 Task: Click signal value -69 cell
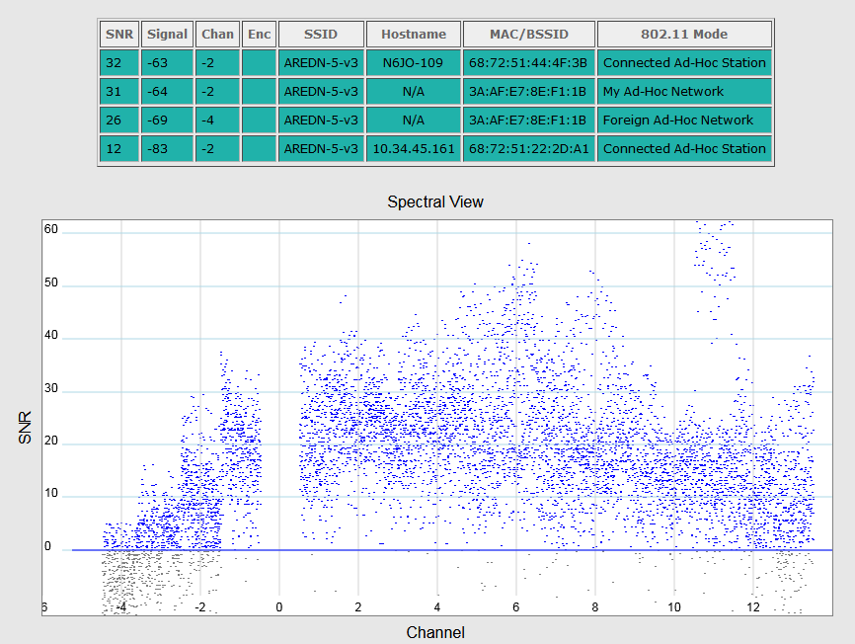(167, 120)
